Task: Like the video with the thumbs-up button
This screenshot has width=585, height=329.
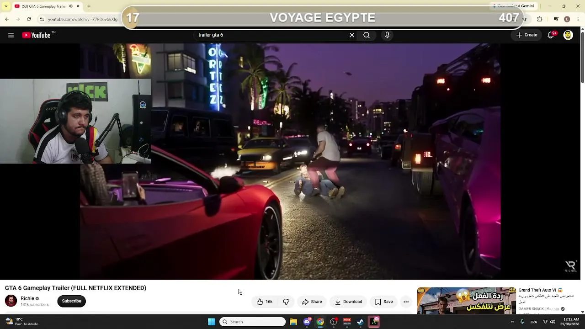Action: point(265,302)
